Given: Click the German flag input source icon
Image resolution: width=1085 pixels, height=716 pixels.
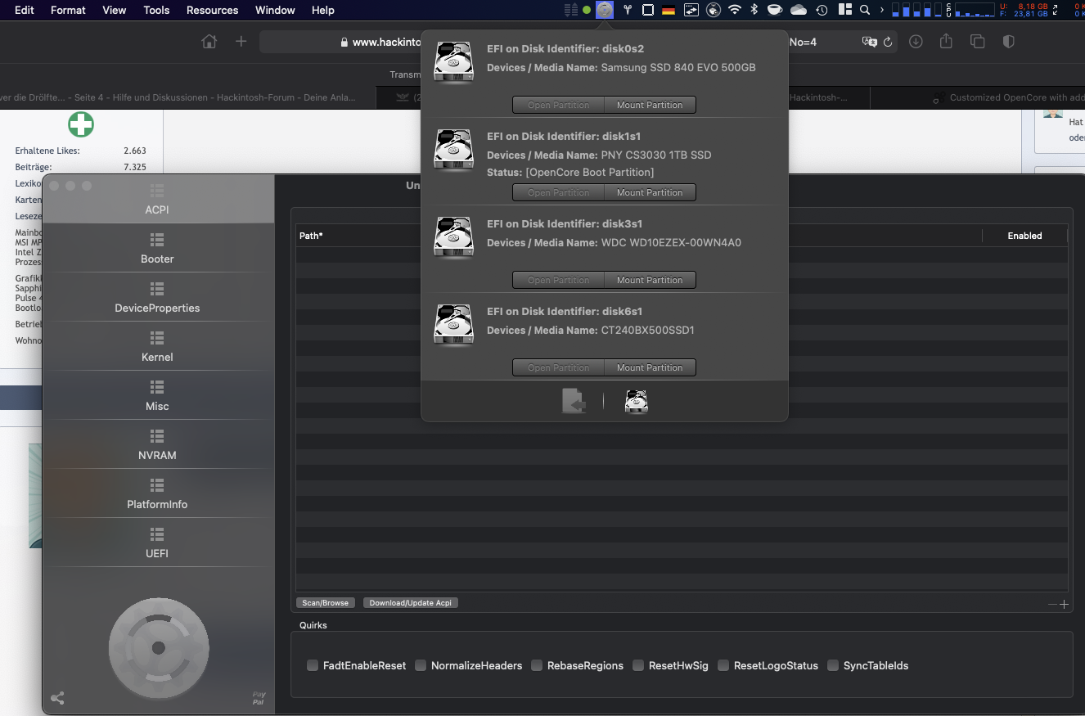Looking at the screenshot, I should click(669, 10).
